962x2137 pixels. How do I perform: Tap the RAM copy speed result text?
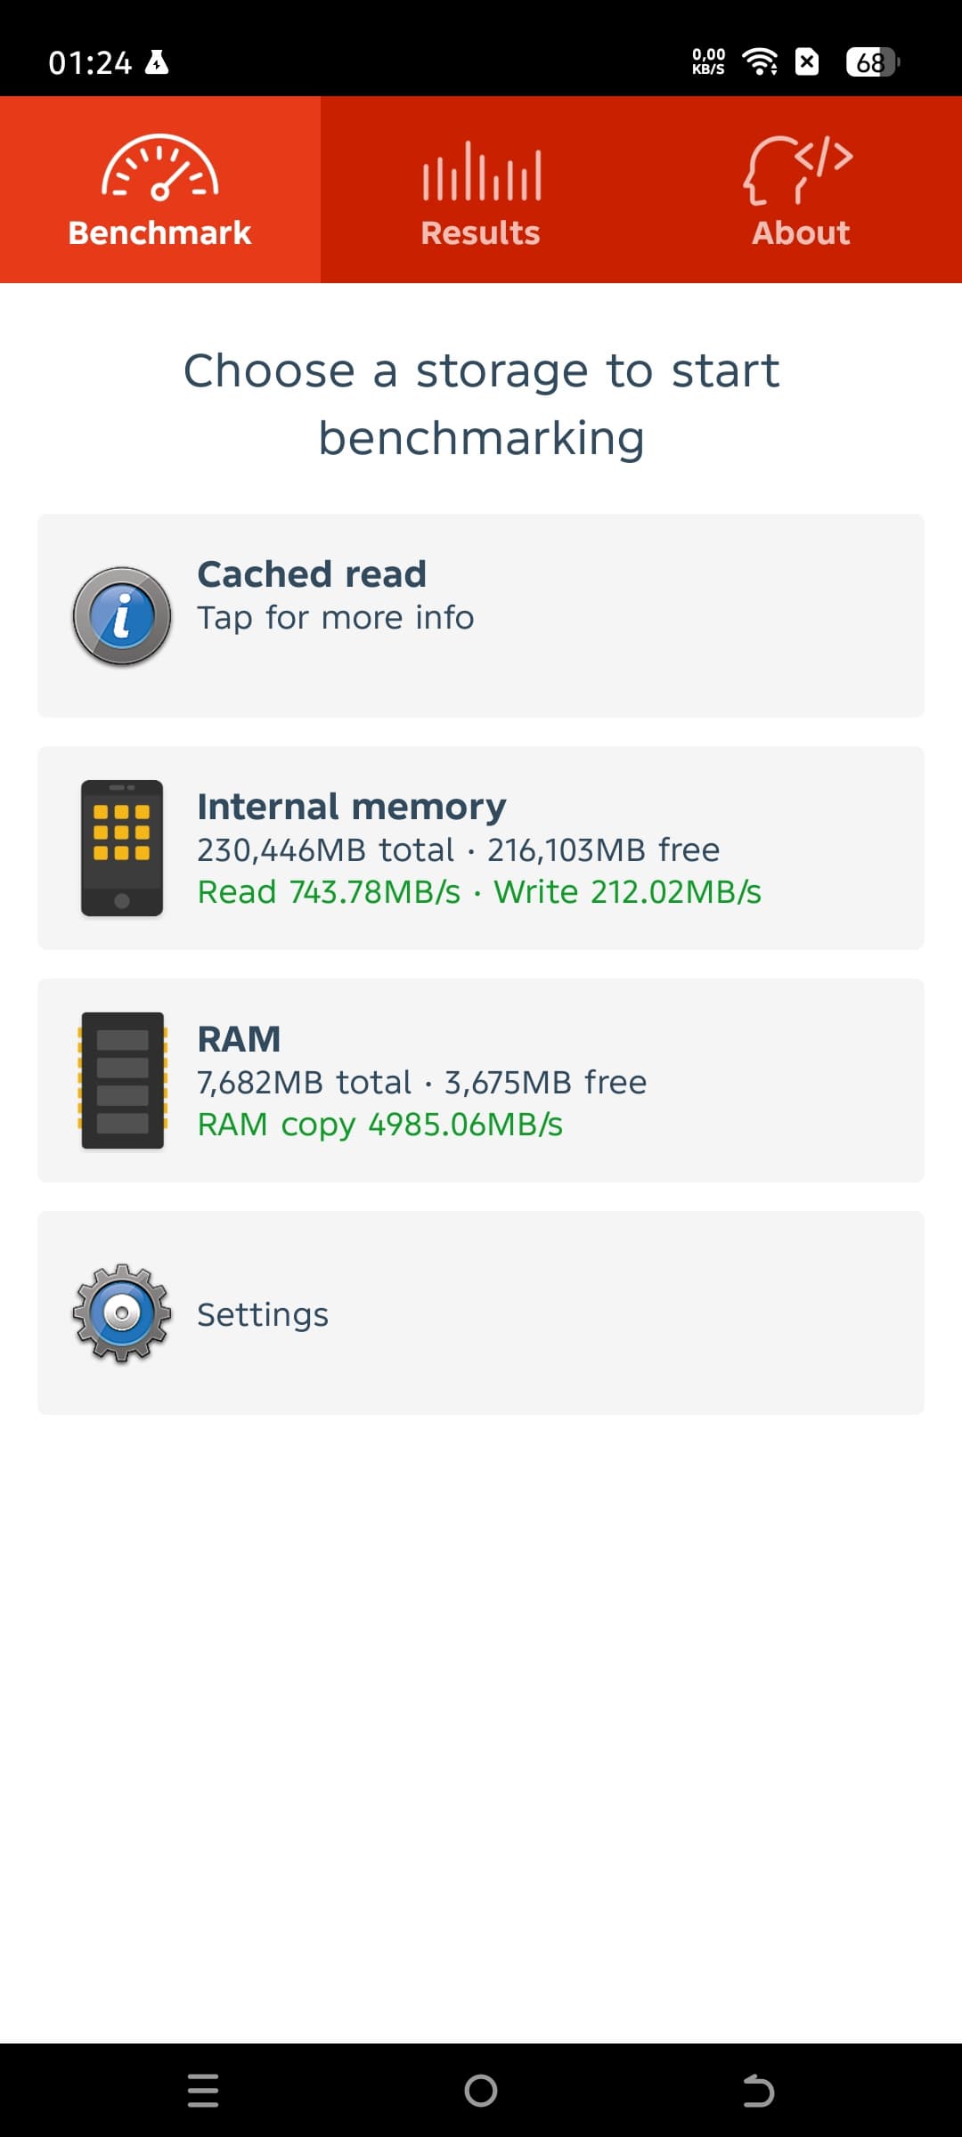coord(380,1125)
